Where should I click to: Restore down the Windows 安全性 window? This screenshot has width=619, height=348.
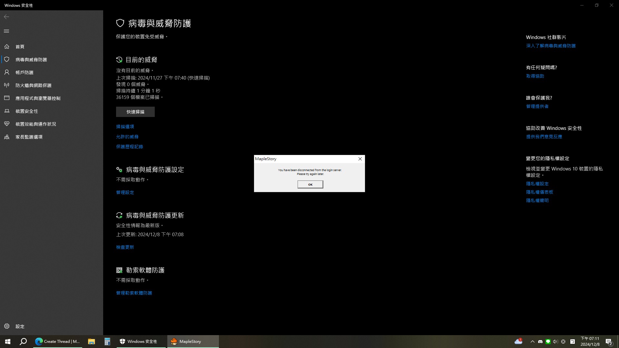pos(597,5)
